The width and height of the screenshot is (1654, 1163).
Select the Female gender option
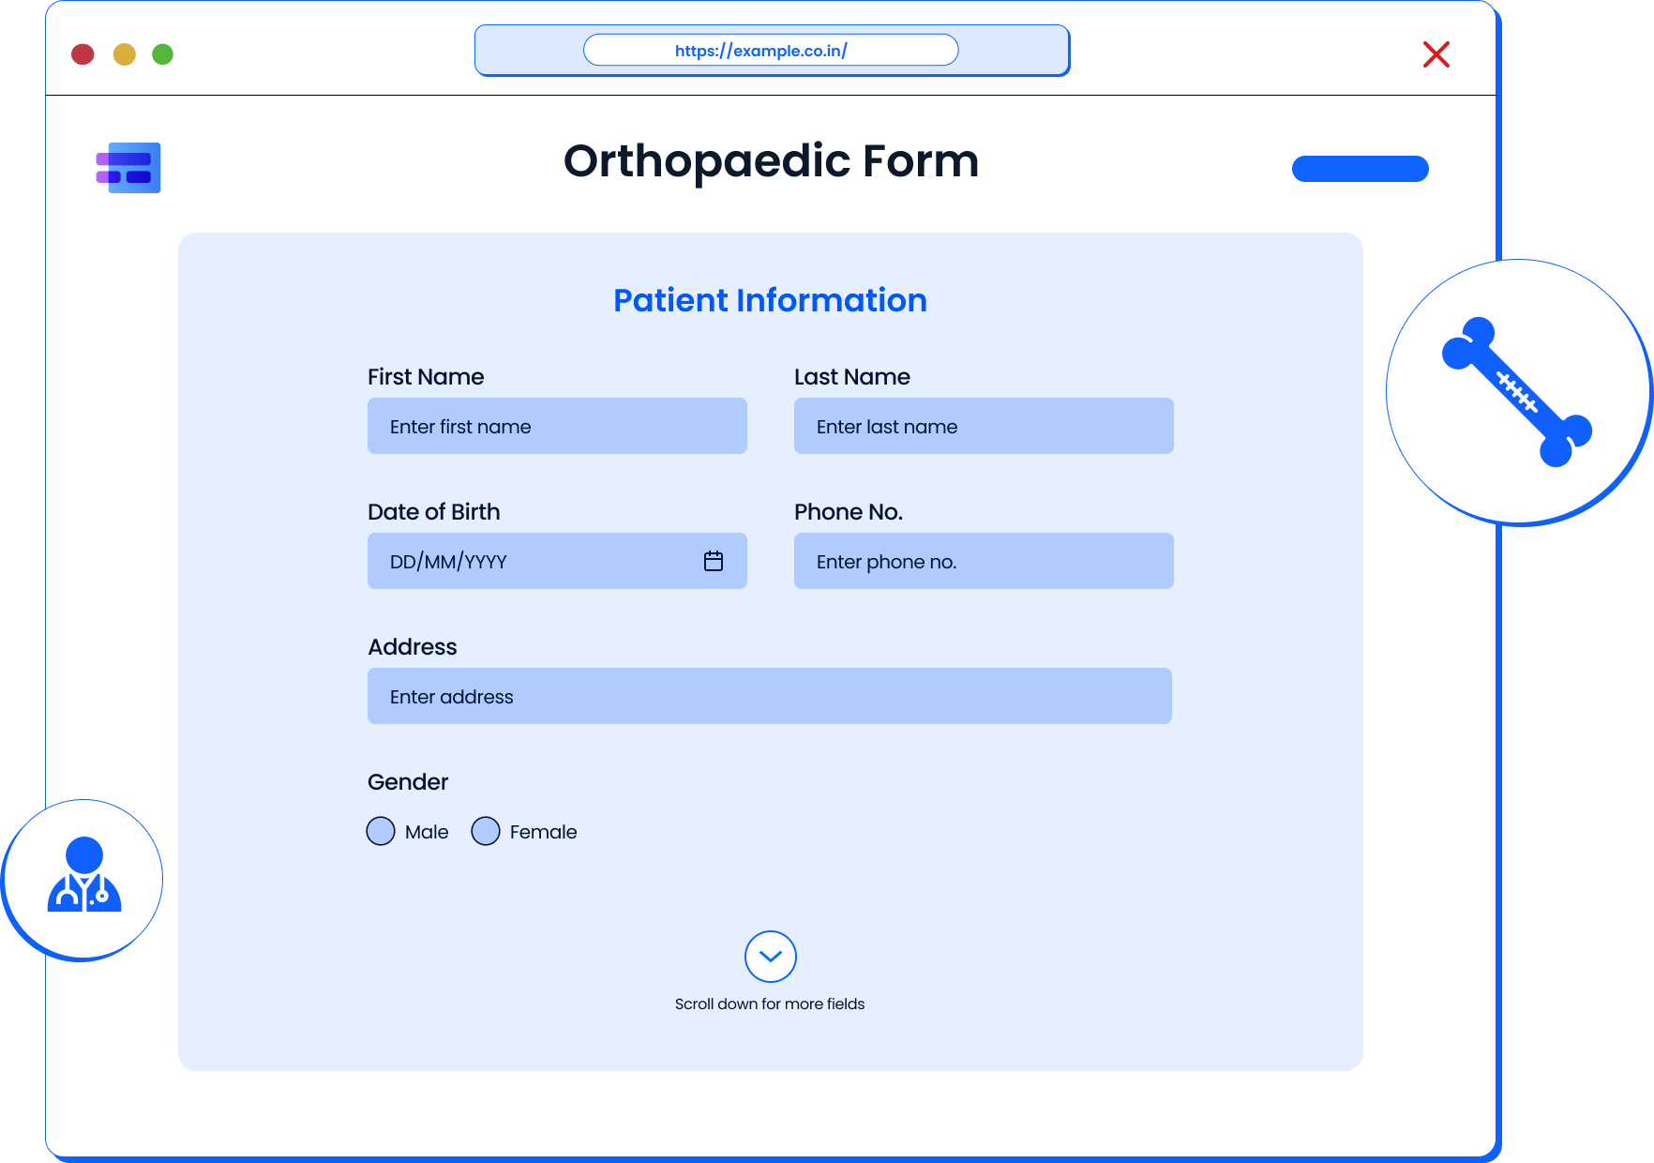pyautogui.click(x=486, y=831)
